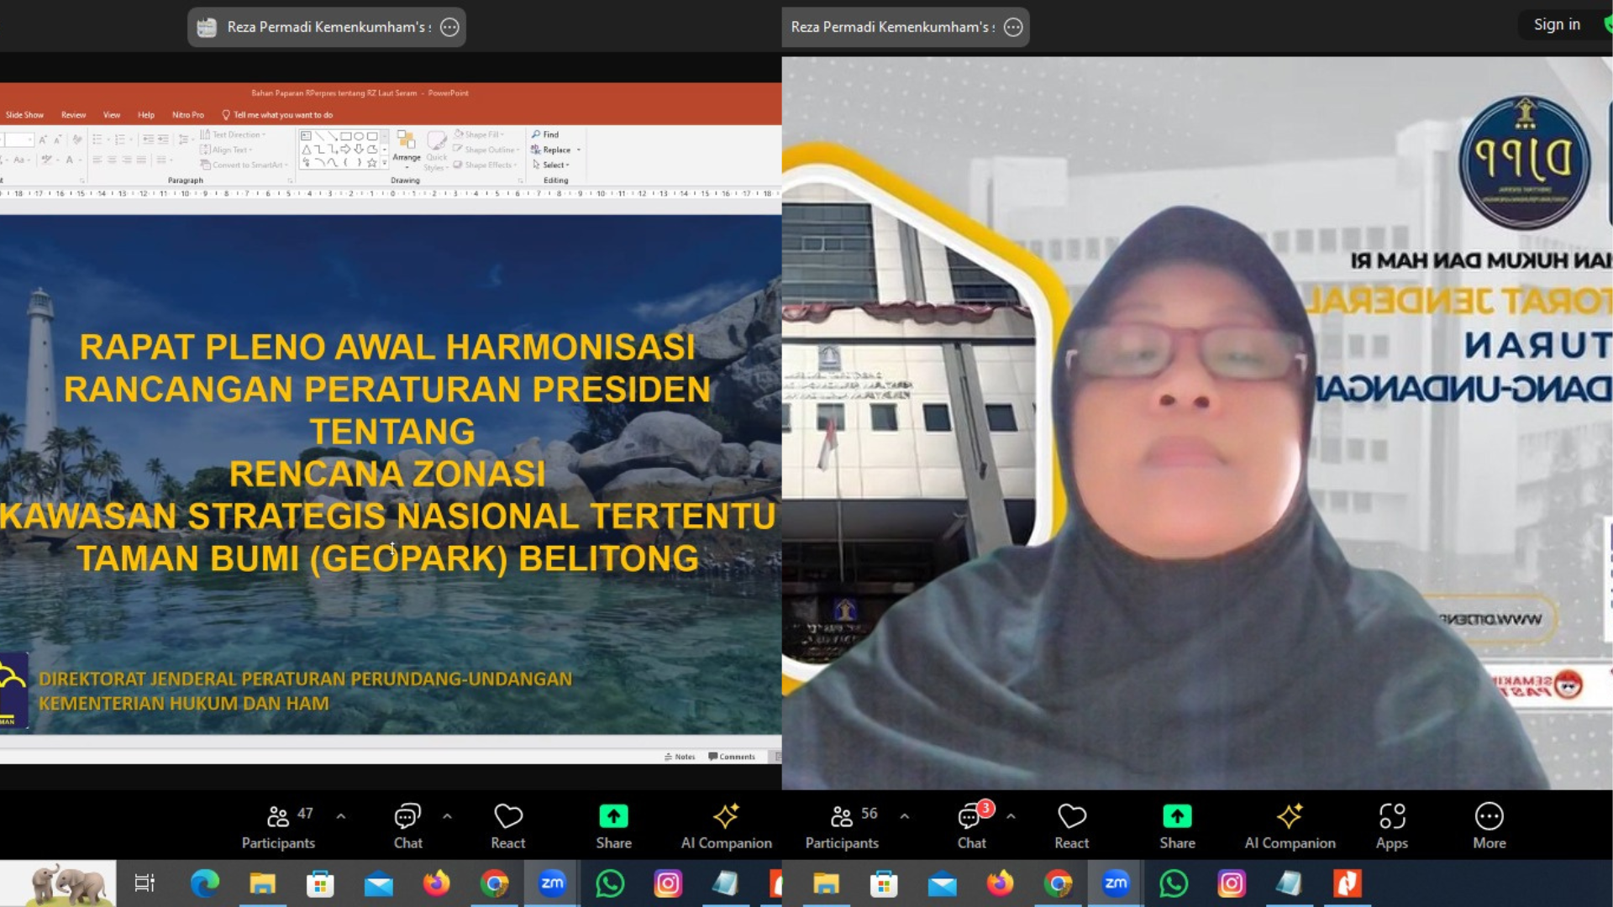Click the Sign in button

1557,24
